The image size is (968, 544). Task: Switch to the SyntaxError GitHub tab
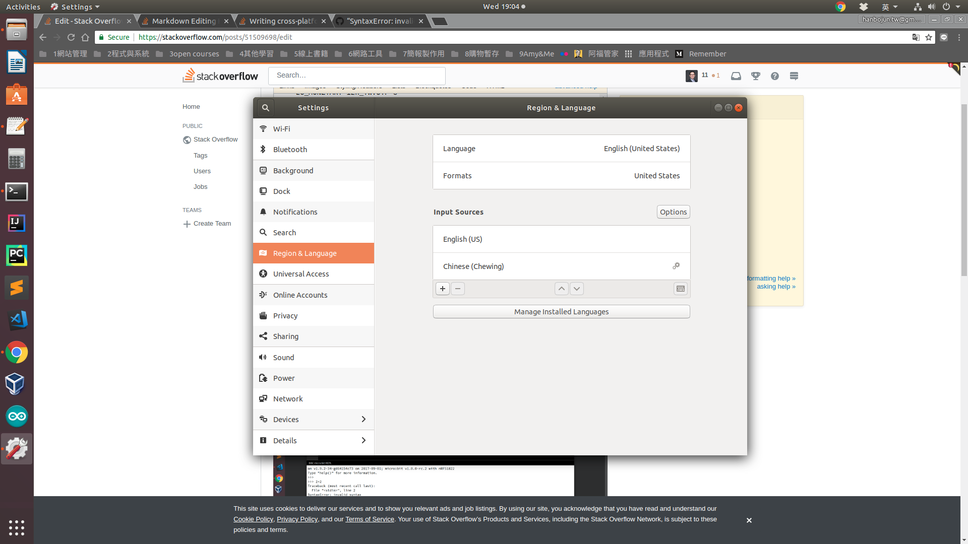pyautogui.click(x=380, y=21)
